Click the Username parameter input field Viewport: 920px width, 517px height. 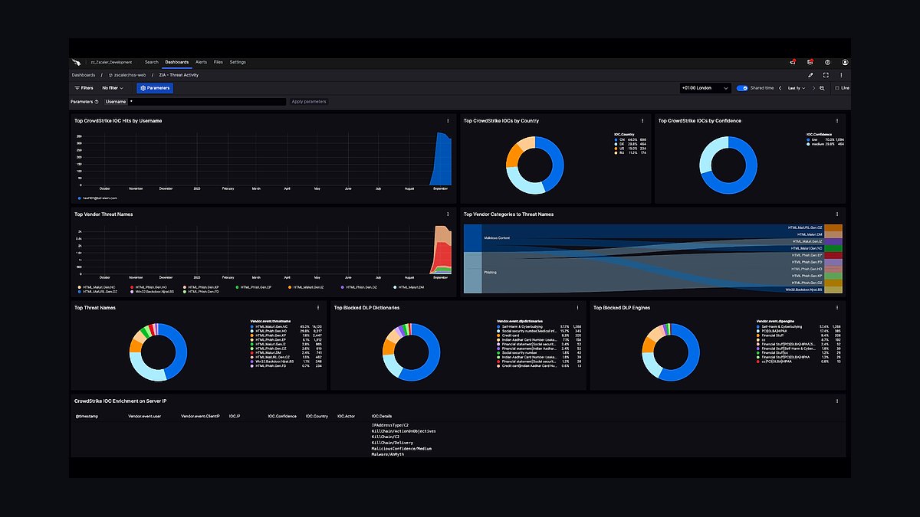[x=207, y=101]
